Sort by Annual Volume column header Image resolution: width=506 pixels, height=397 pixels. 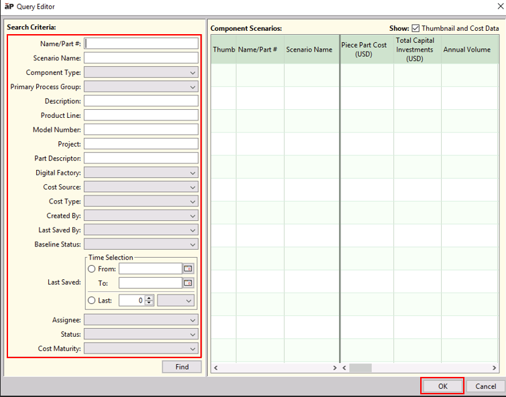[x=470, y=50]
